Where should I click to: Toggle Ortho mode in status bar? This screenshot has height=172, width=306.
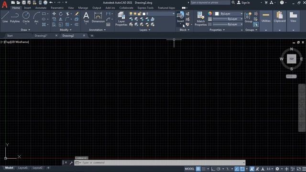213,169
